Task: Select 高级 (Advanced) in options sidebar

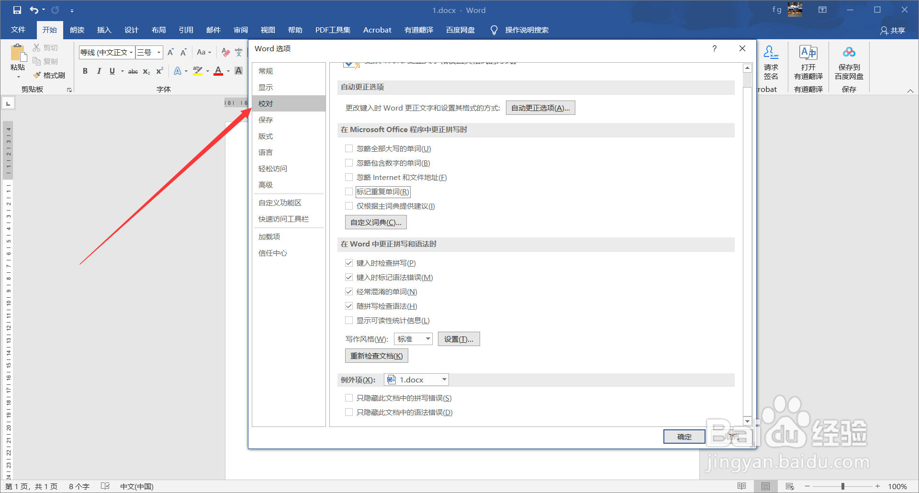Action: click(289, 185)
